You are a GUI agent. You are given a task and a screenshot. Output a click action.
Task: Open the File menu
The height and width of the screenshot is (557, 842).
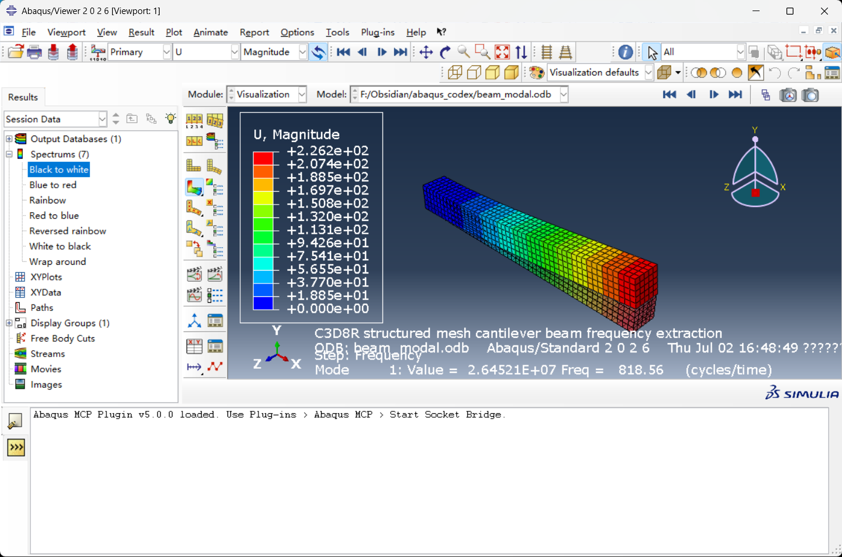29,32
